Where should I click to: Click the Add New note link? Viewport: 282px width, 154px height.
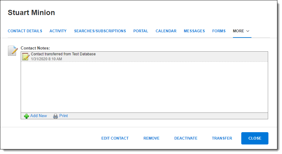39,116
